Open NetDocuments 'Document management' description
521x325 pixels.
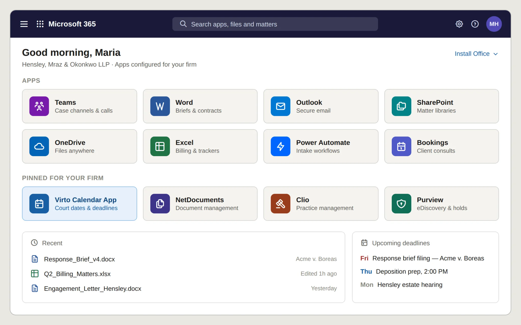point(207,208)
